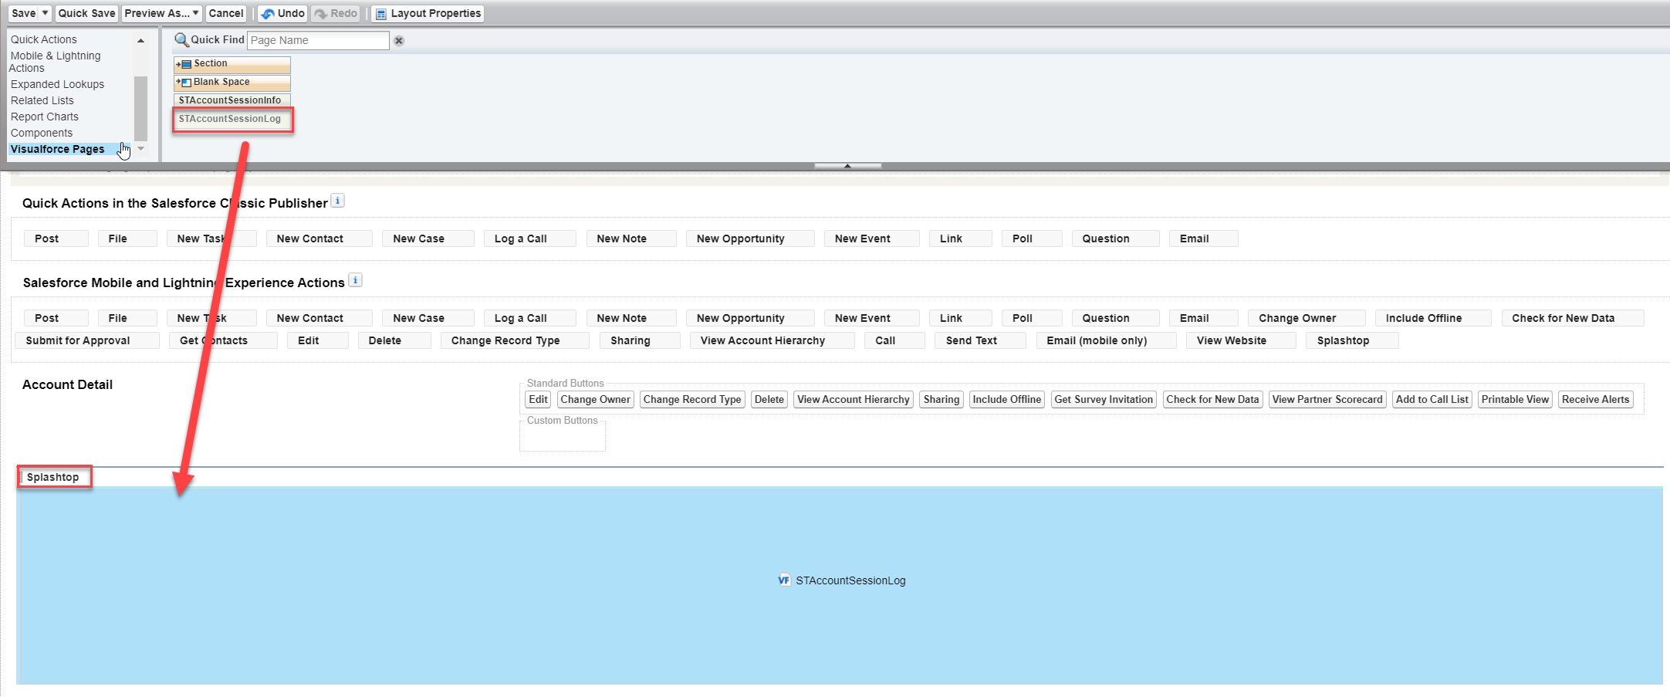
Task: Select the Blank Space palette item
Action: point(232,82)
